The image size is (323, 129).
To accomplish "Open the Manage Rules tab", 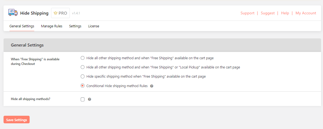I will (x=52, y=26).
